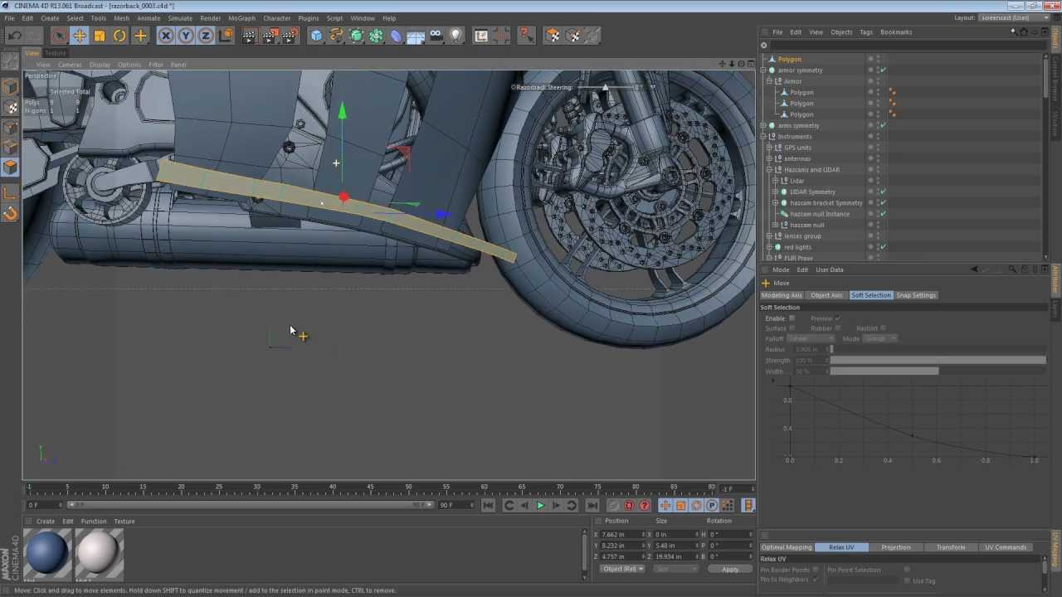Open the Cube primitive objects icon
Viewport: 1062px width, 597px height.
(x=316, y=36)
